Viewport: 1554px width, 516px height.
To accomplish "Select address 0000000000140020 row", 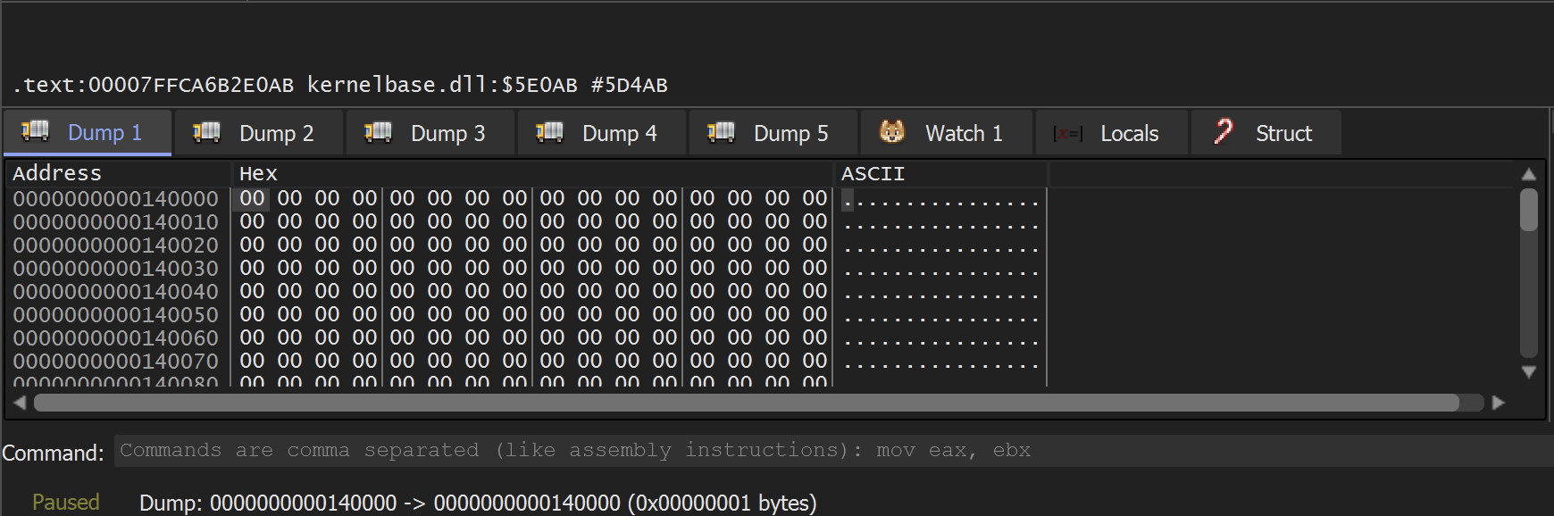I will [x=527, y=245].
